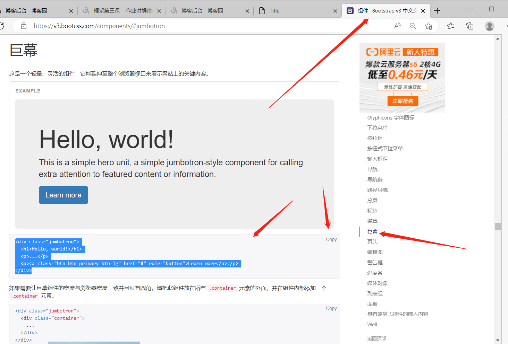The width and height of the screenshot is (508, 344).
Task: Click the page scrollbar down arrow
Action: [x=498, y=340]
